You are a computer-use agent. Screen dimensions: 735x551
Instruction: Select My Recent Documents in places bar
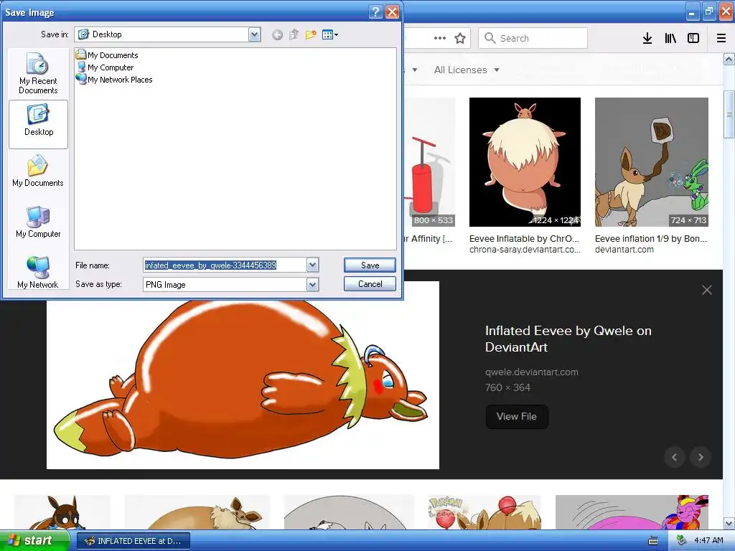coord(38,74)
